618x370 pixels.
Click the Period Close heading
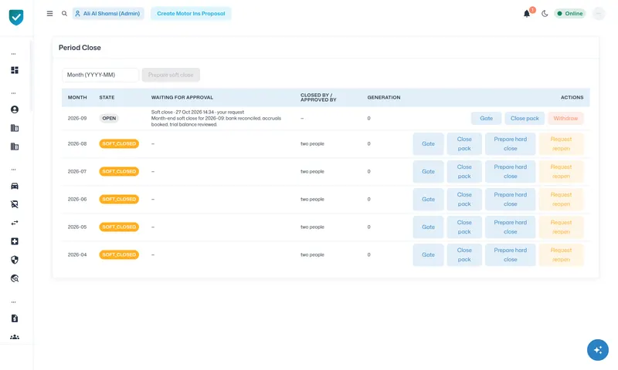[x=80, y=48]
